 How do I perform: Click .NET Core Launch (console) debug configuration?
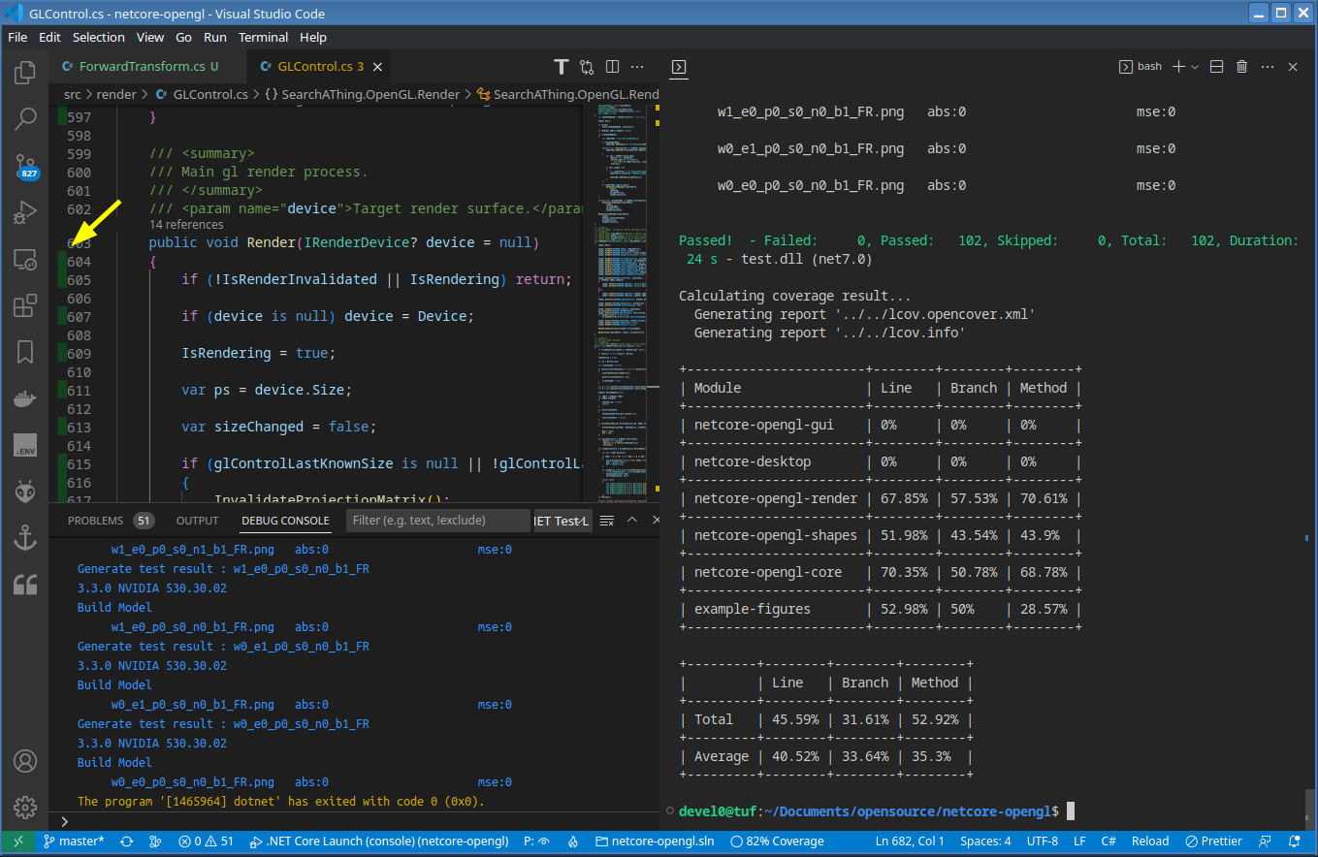click(x=379, y=841)
